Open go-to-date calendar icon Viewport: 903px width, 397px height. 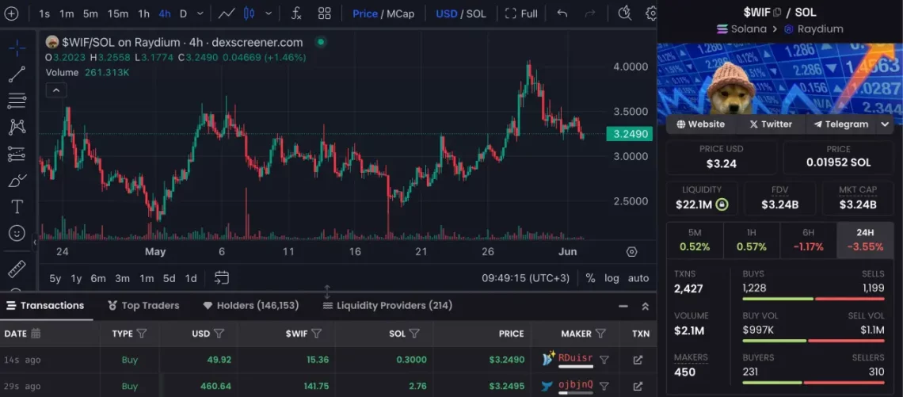(x=222, y=277)
